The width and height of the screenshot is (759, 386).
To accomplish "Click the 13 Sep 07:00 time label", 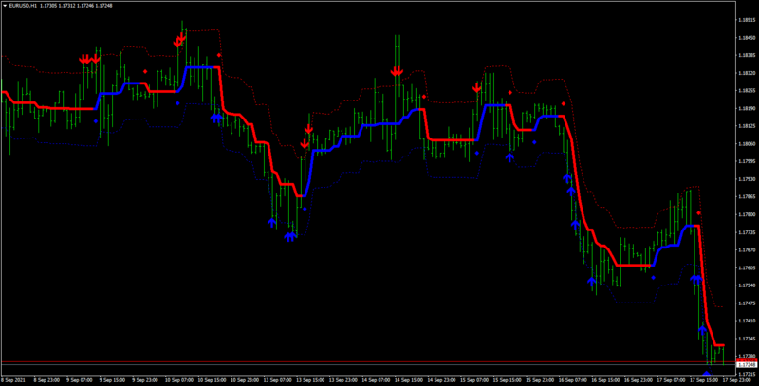I will pos(277,380).
